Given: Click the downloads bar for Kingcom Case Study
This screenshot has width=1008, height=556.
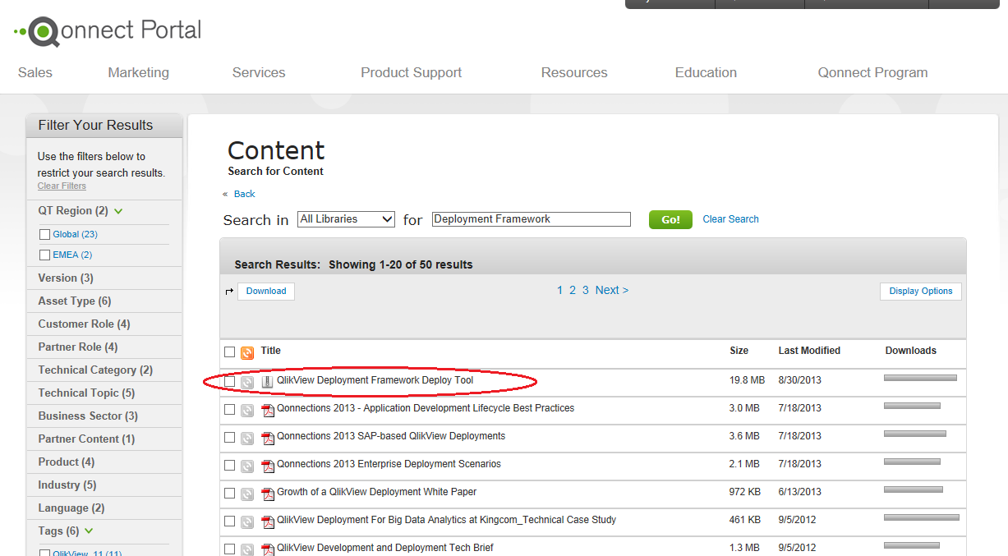Looking at the screenshot, I should tap(921, 517).
